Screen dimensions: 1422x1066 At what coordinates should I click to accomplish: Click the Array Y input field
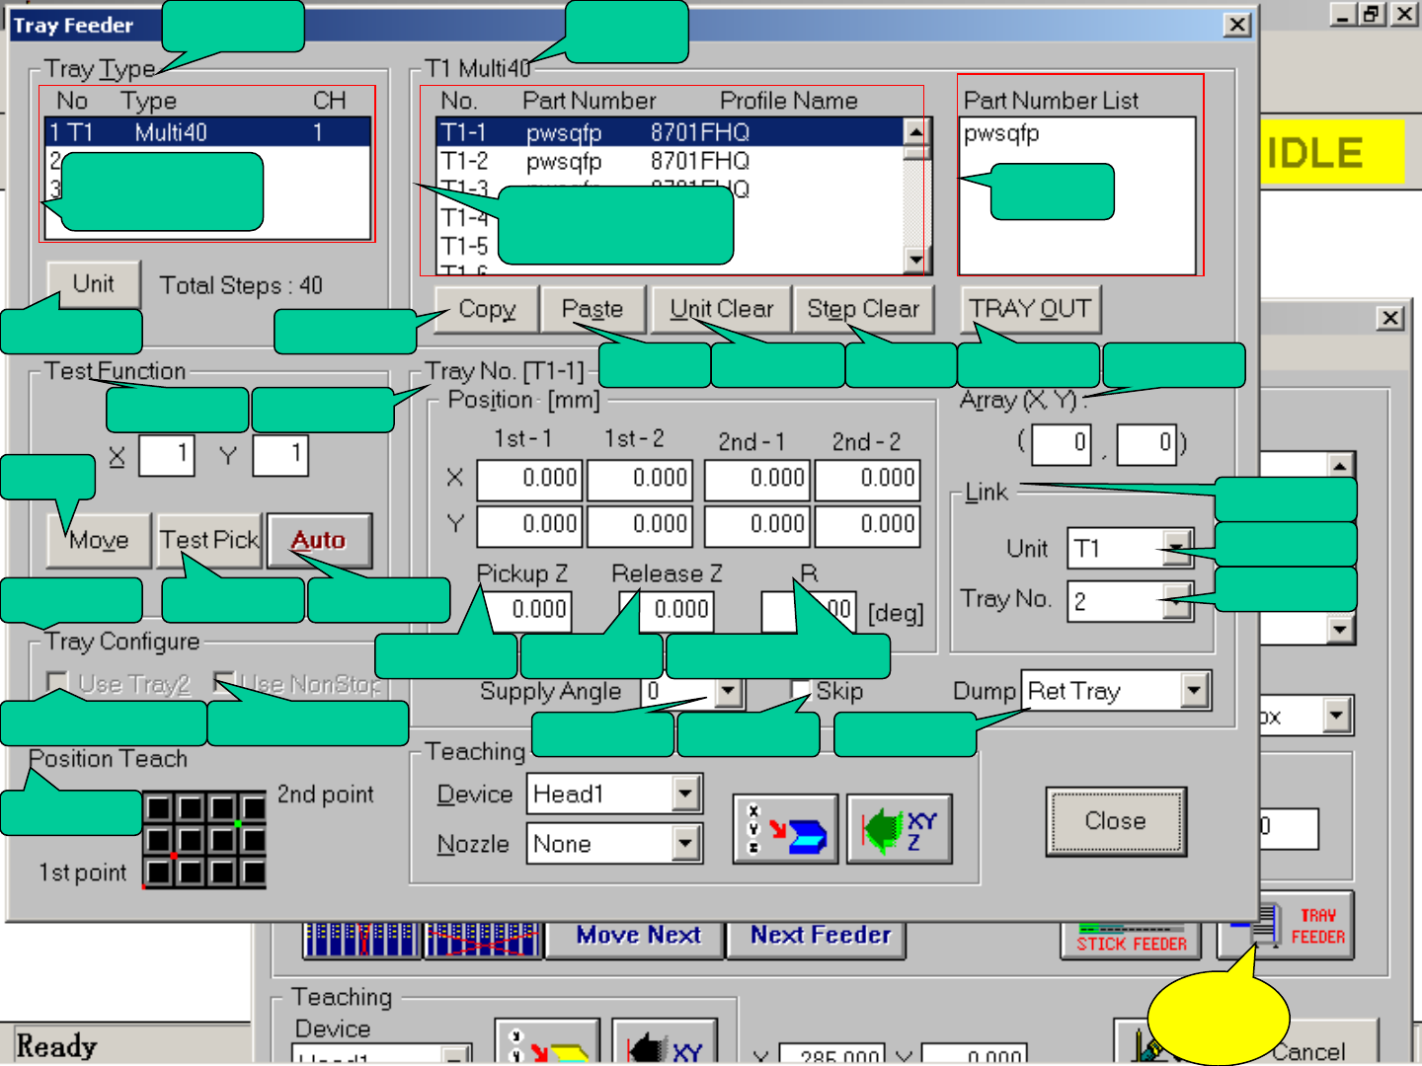point(1146,444)
